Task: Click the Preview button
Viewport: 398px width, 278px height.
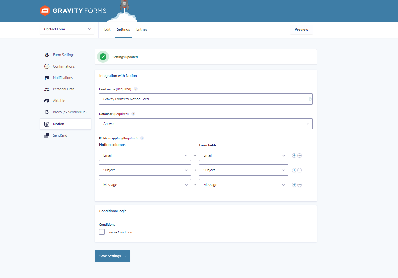Action: [301, 30]
